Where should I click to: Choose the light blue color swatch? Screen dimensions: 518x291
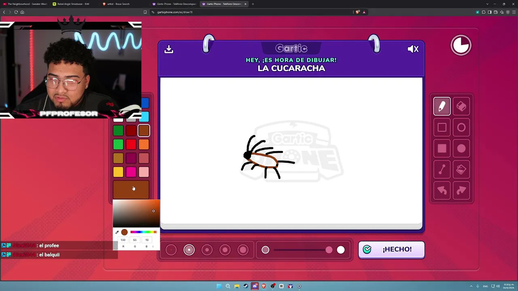pos(144,118)
